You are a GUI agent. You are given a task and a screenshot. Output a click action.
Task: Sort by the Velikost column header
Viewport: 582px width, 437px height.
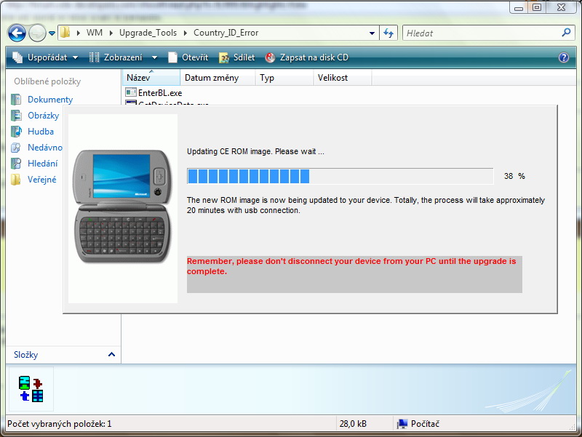pos(343,78)
